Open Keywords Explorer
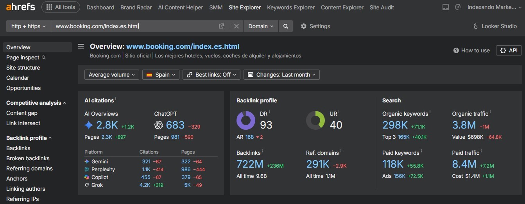The width and height of the screenshot is (525, 204). pyautogui.click(x=291, y=7)
